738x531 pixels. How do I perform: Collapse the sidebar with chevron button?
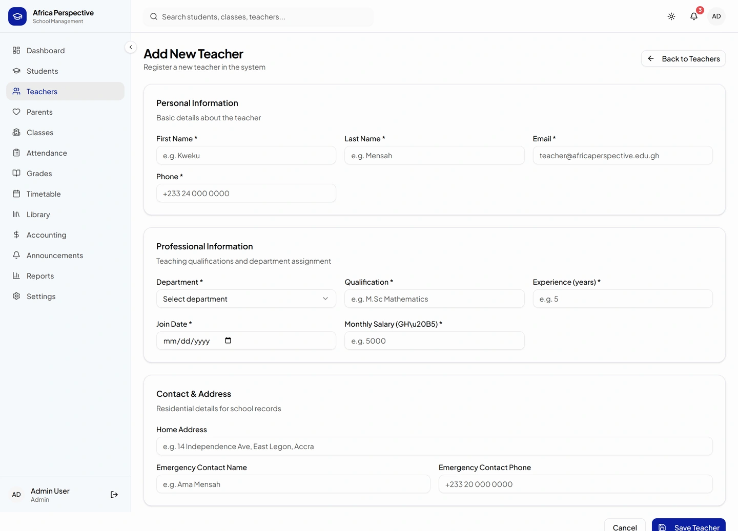(x=131, y=47)
